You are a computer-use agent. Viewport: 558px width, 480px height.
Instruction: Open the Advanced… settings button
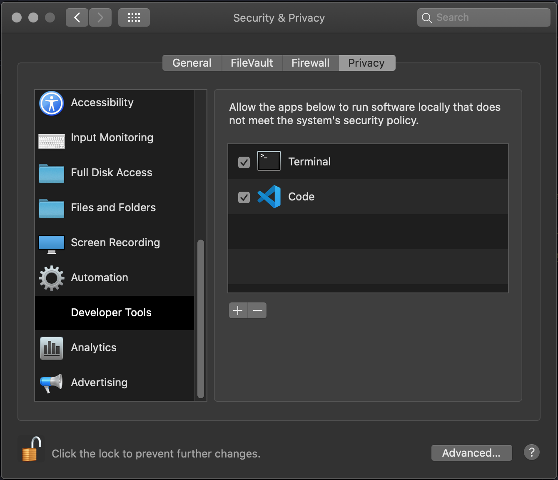pos(471,453)
